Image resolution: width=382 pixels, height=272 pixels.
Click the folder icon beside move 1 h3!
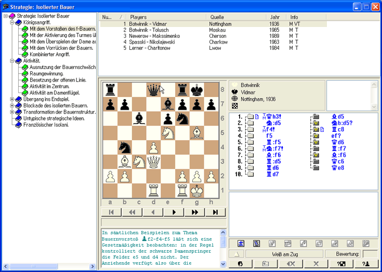pos(251,117)
